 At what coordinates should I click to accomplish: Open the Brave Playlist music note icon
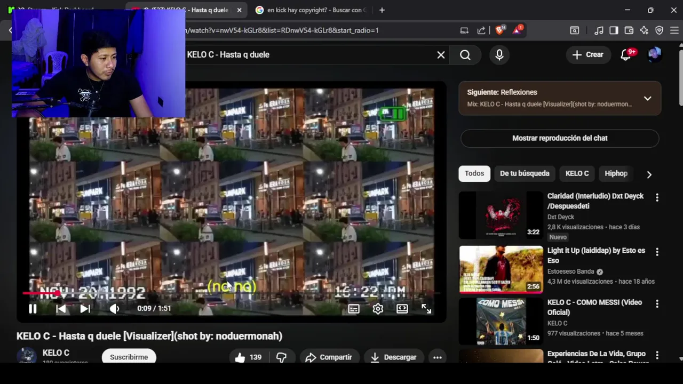599,30
